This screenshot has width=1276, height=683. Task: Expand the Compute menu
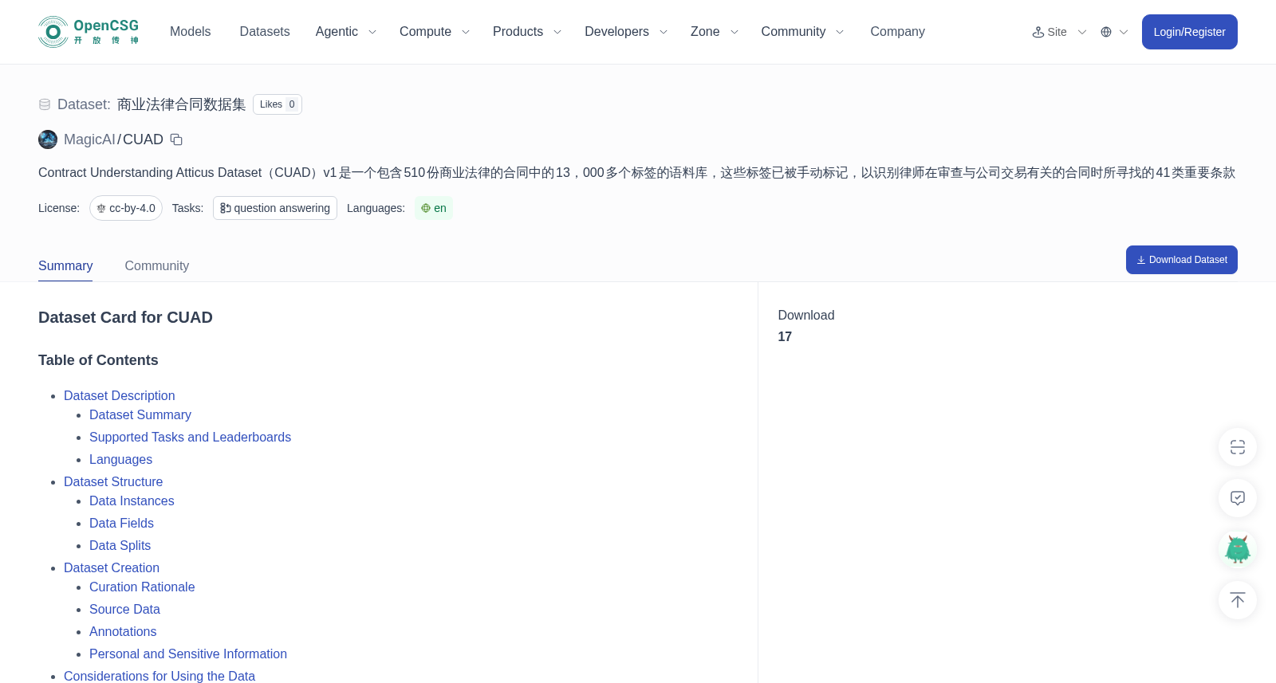point(435,32)
